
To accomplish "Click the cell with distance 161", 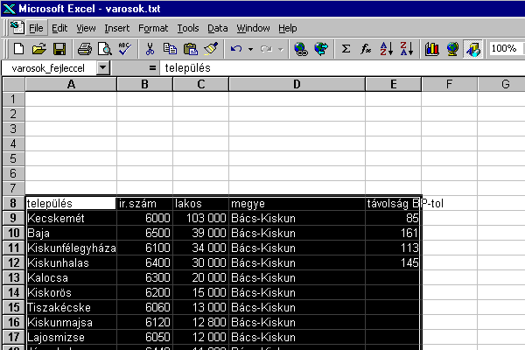I will tap(393, 233).
